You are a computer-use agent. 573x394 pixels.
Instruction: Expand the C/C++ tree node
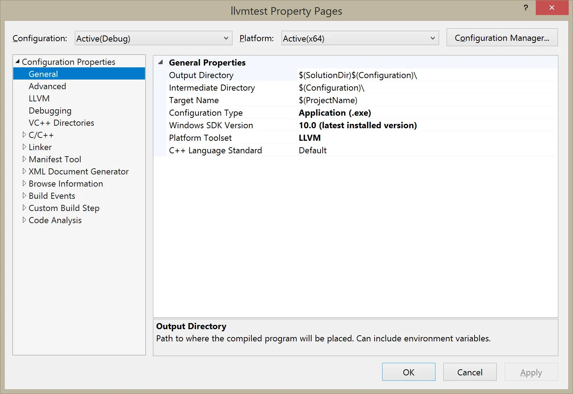point(24,135)
